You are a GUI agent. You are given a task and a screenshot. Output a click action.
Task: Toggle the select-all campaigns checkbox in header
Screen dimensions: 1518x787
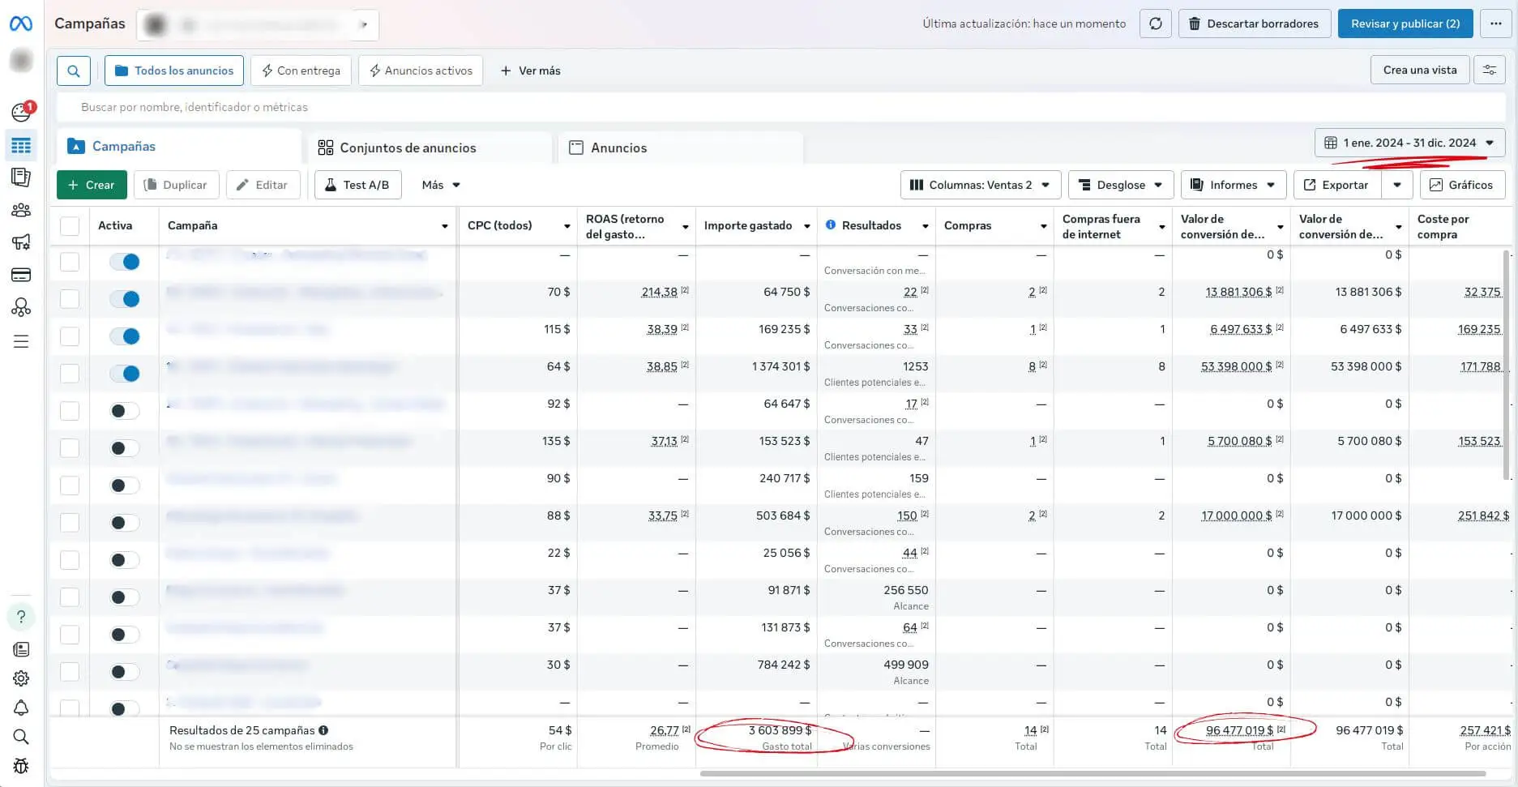coord(70,226)
